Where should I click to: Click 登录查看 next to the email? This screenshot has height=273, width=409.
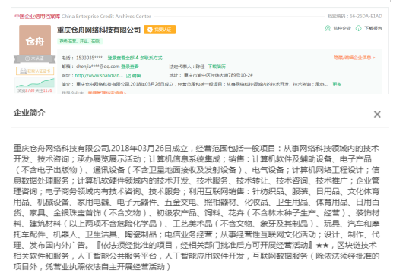point(130,67)
